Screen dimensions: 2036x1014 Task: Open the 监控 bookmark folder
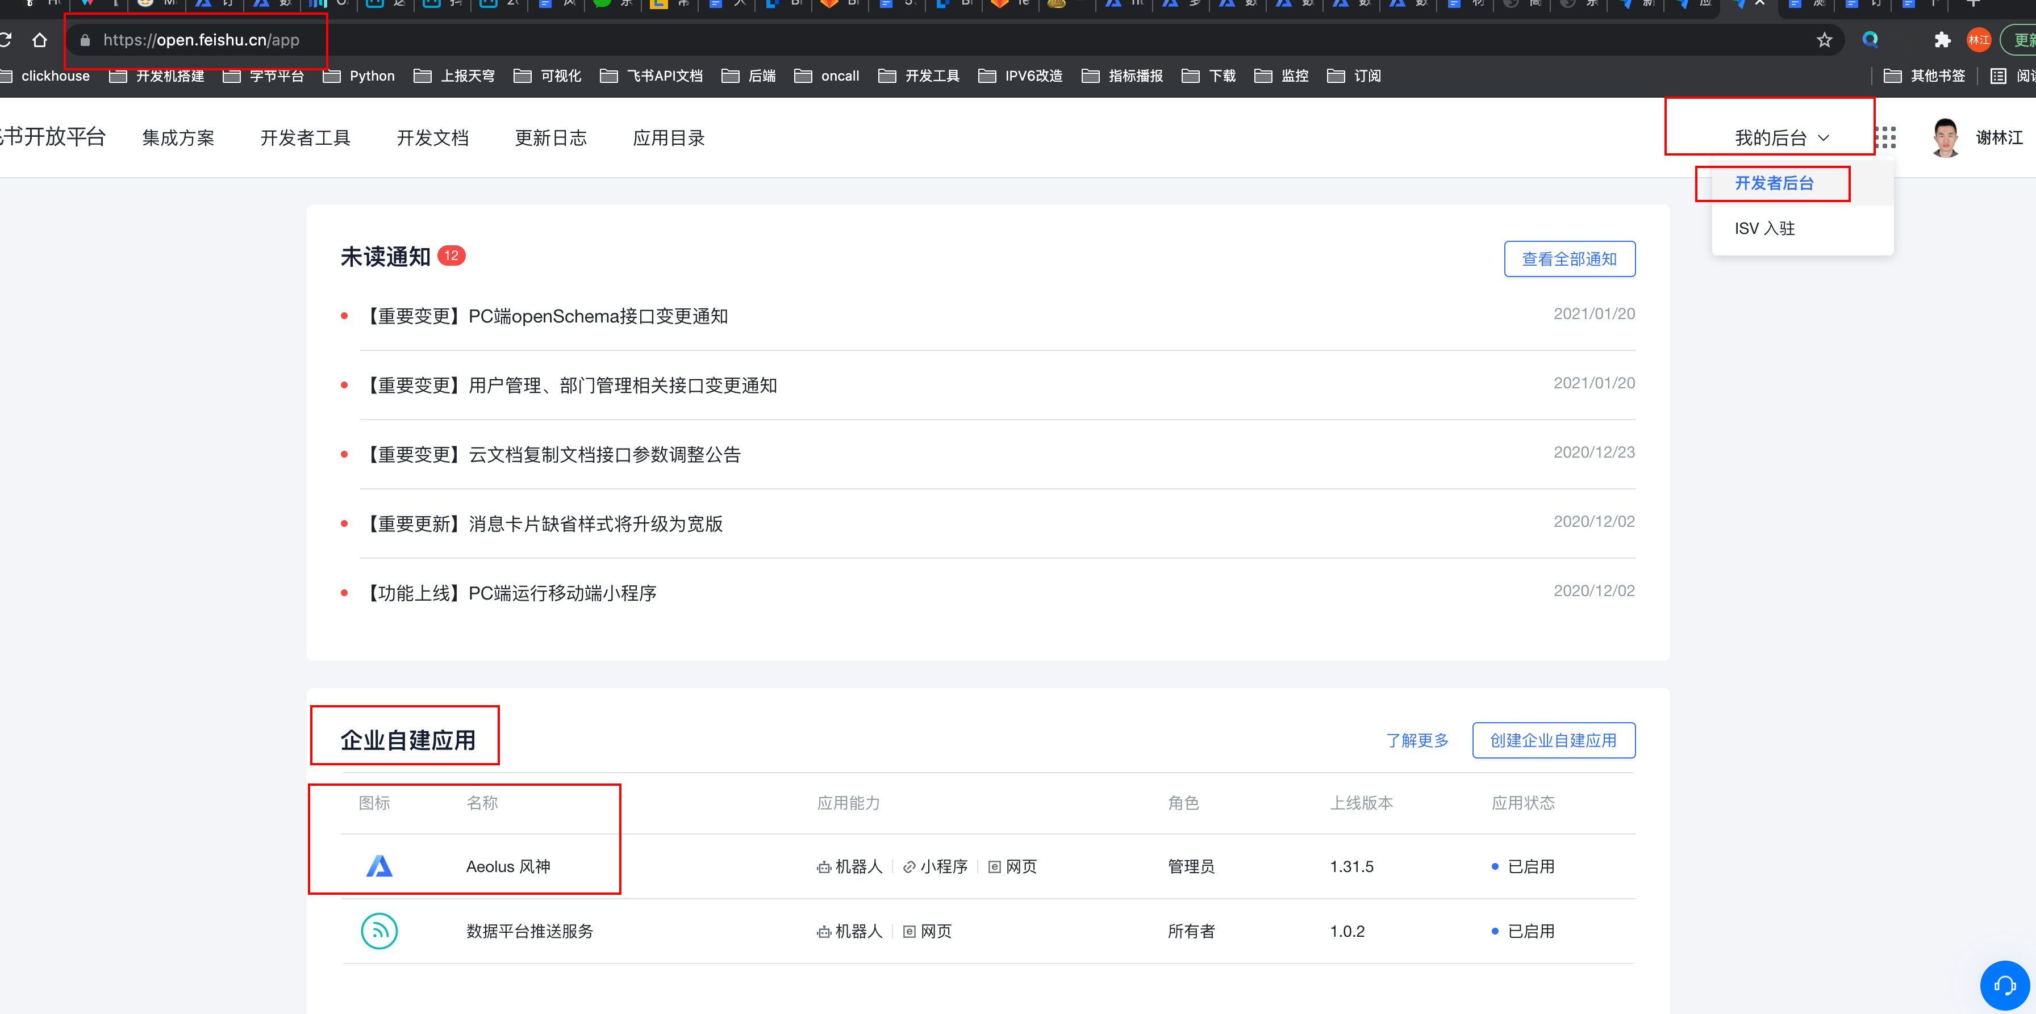pos(1282,76)
